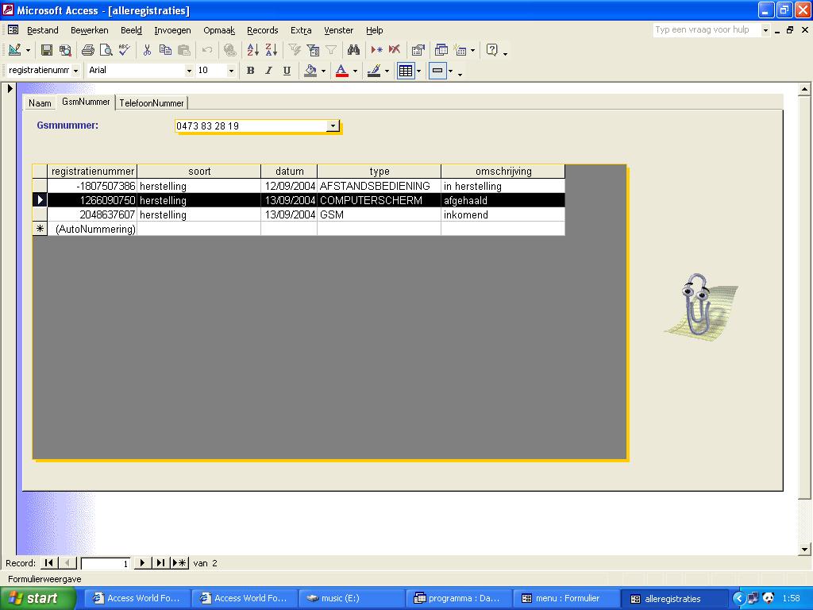Open the Start menu

(x=37, y=598)
